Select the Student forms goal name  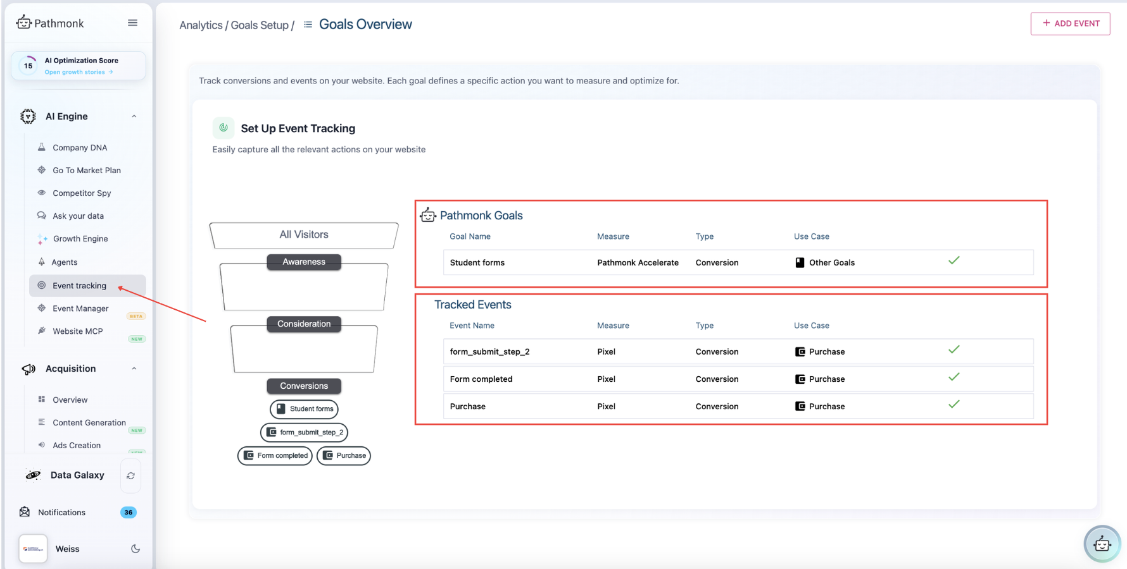[x=477, y=262]
